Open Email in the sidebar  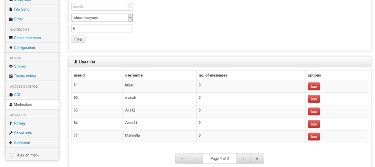(x=18, y=19)
